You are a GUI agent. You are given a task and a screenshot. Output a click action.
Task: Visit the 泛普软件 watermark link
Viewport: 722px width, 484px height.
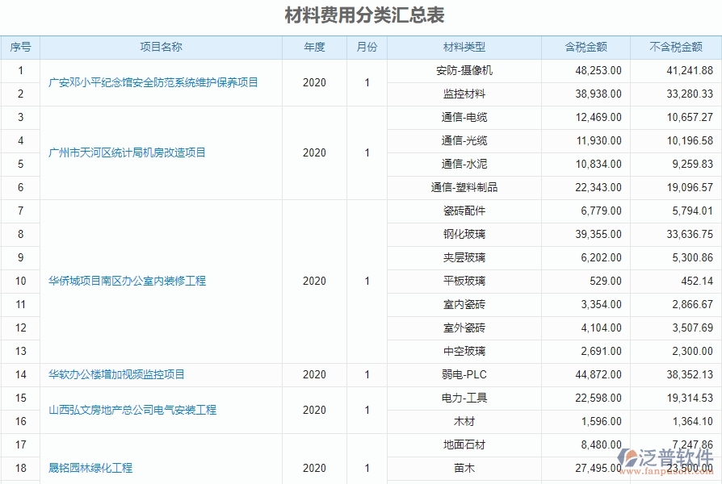click(x=664, y=457)
